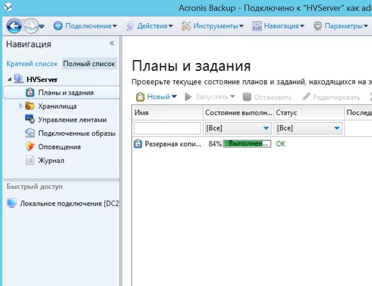
Task: Click the Хранилища folder icon
Action: coord(30,106)
